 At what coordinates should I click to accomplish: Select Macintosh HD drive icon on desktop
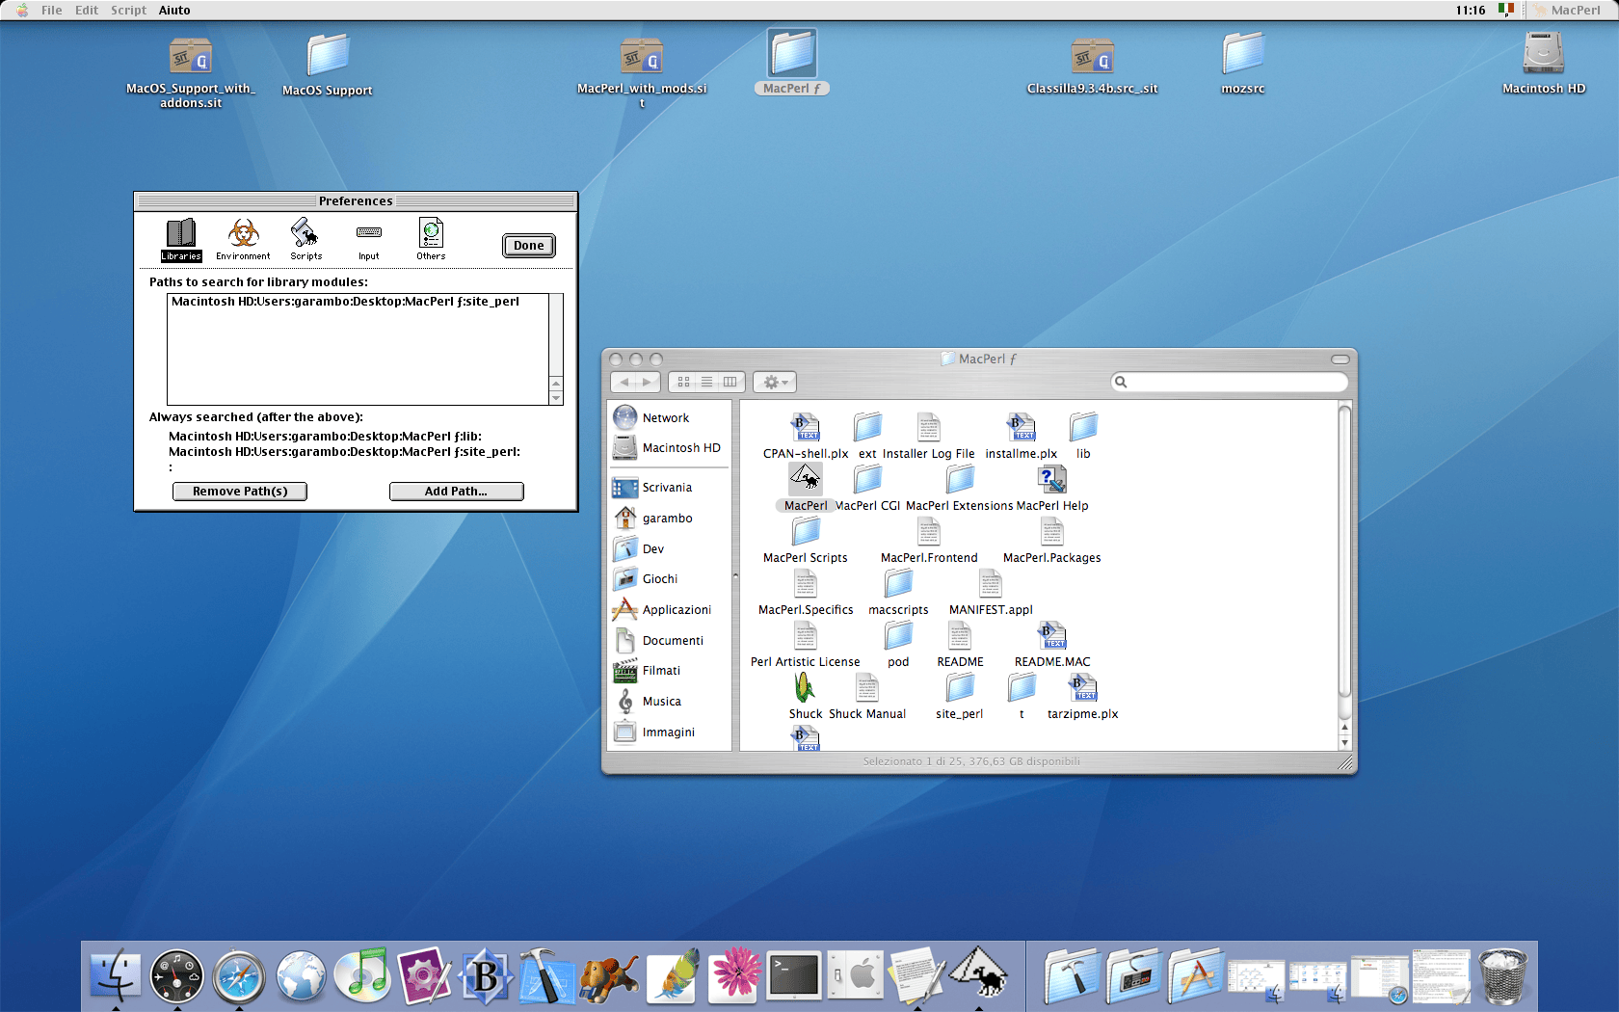(x=1544, y=53)
